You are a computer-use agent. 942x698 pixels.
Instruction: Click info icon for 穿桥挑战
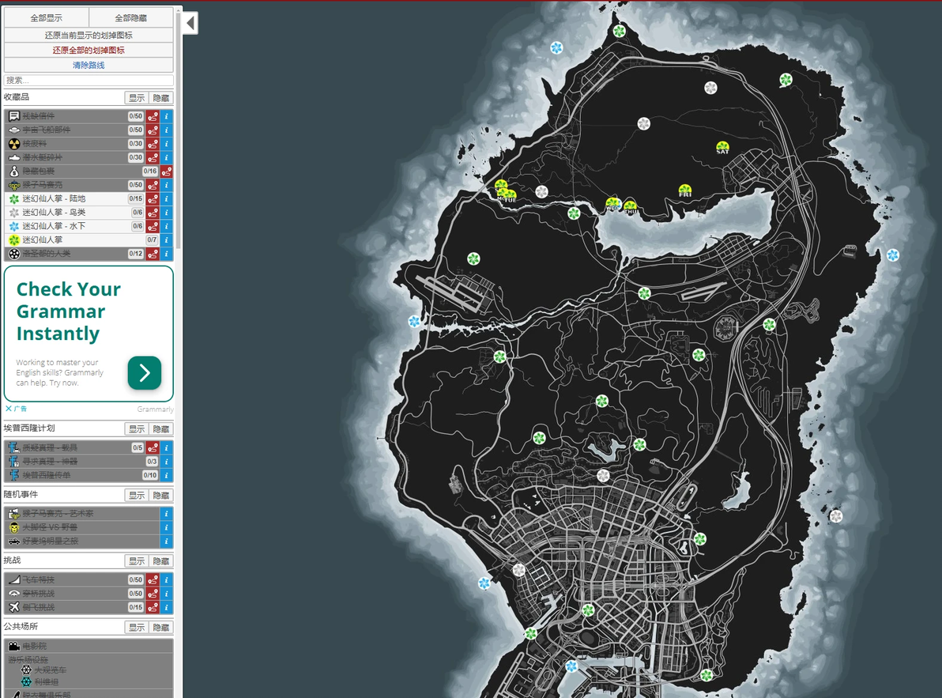tap(167, 594)
